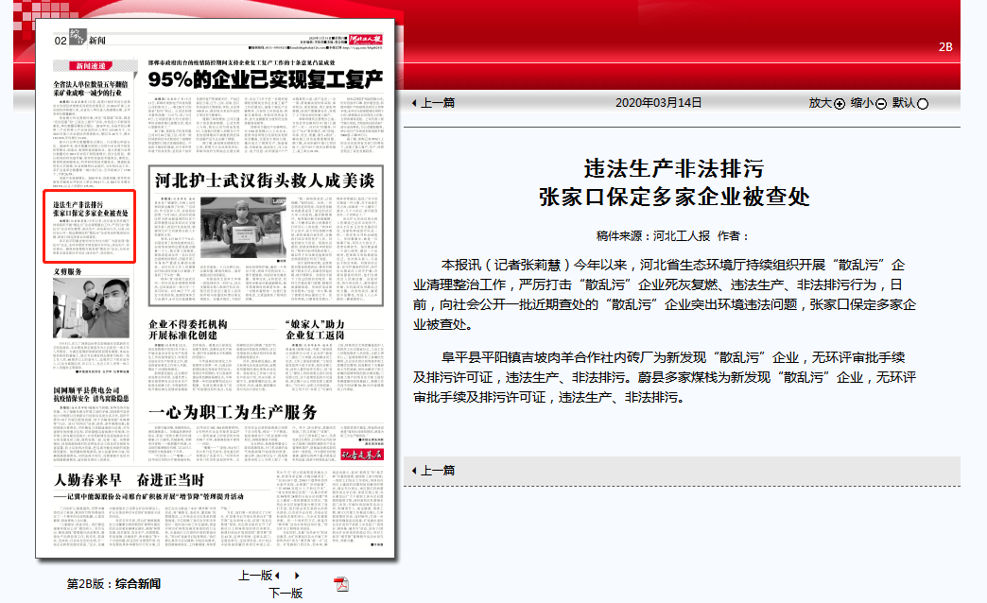Image resolution: width=987 pixels, height=603 pixels.
Task: Open the 人勤春来早 奋进正当时 article
Action: tap(140, 478)
